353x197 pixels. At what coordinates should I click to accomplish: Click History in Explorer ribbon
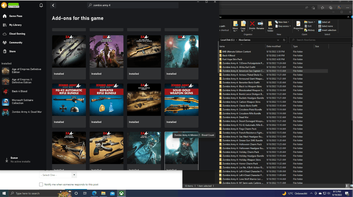[x=310, y=30]
